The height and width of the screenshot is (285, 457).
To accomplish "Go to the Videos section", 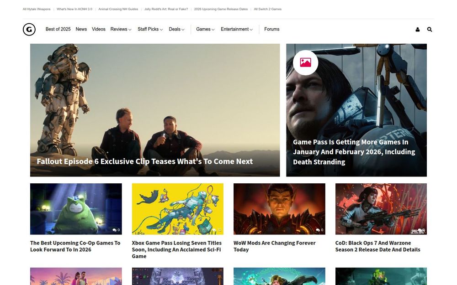I will (x=99, y=29).
